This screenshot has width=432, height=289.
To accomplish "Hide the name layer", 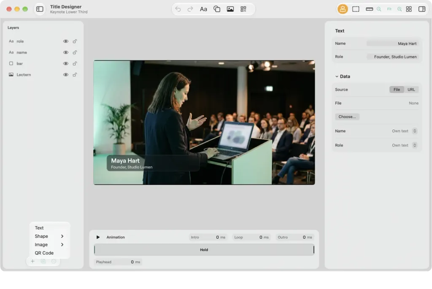I will click(x=65, y=52).
